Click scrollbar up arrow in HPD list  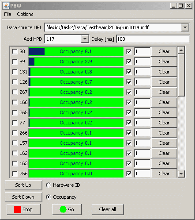[x=181, y=50]
